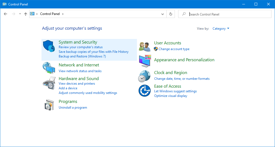The image size is (275, 147).
Task: Click Uninstall a program
Action: click(x=73, y=108)
